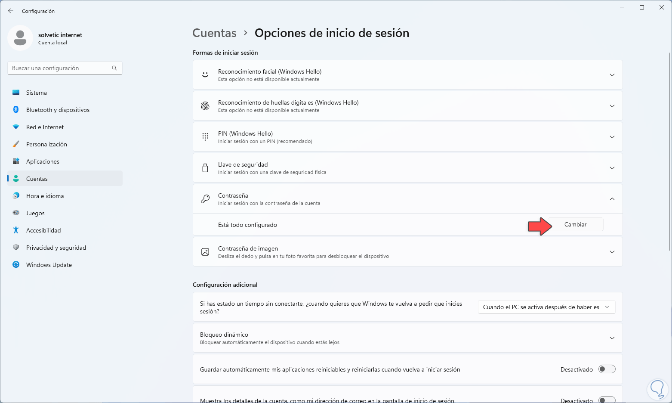Click the search magnifier icon
This screenshot has height=403, width=672.
tap(114, 68)
